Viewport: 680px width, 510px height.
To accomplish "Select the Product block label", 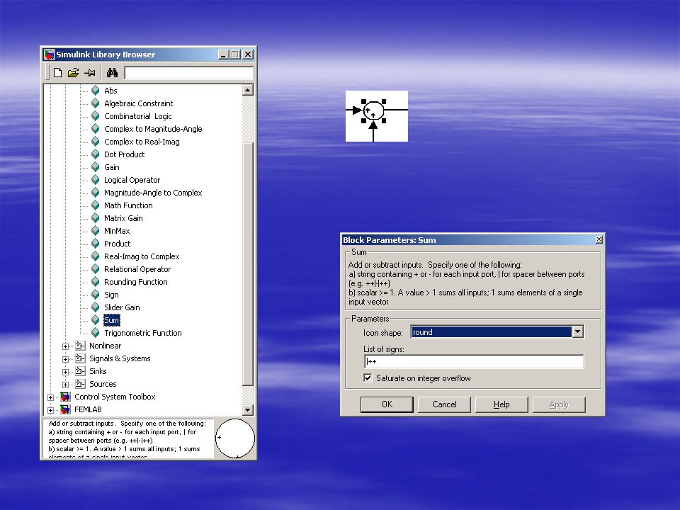I will (117, 243).
